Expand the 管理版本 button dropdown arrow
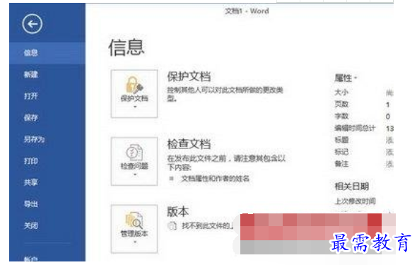This screenshot has height=265, width=417. [135, 242]
